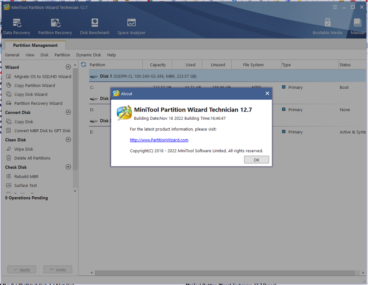Open the View menu
The image size is (368, 285).
30,55
